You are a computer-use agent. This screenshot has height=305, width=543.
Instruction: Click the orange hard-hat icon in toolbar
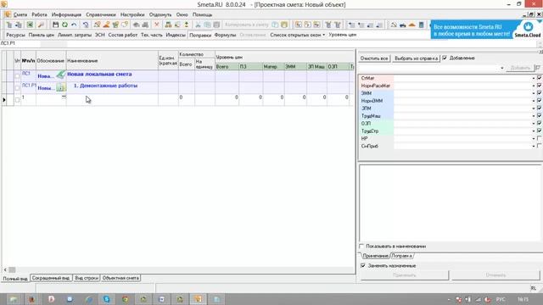click(x=411, y=25)
